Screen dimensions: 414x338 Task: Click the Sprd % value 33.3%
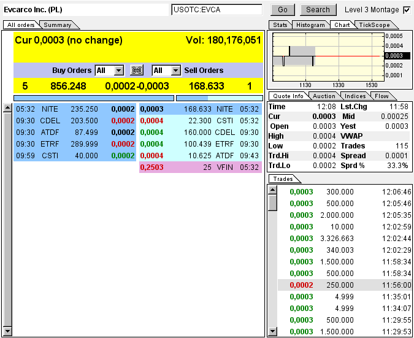[x=397, y=166]
